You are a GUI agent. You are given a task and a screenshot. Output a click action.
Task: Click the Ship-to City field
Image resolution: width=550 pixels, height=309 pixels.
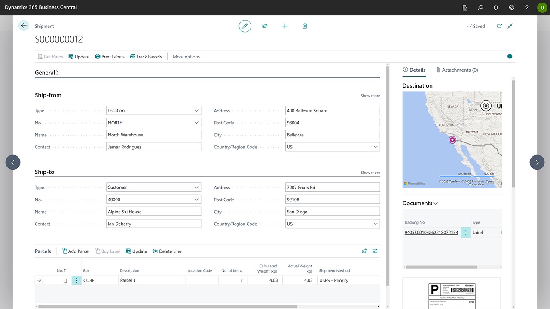333,212
